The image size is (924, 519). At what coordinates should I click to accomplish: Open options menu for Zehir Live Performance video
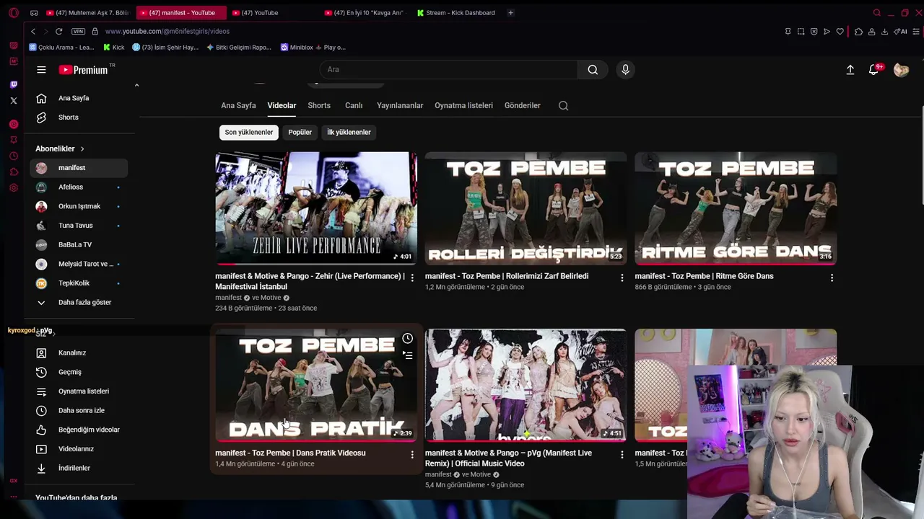pyautogui.click(x=412, y=278)
